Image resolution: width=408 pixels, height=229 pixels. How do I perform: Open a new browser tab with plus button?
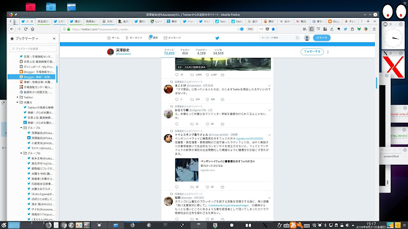[368, 21]
